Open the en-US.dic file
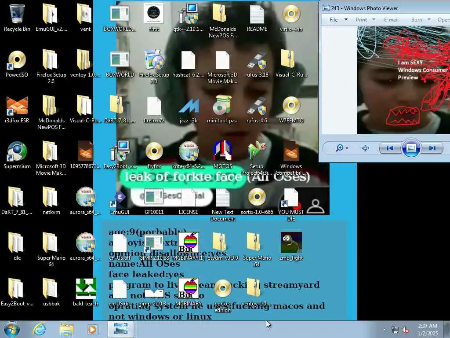Screen dimensions: 450x338 [120, 292]
